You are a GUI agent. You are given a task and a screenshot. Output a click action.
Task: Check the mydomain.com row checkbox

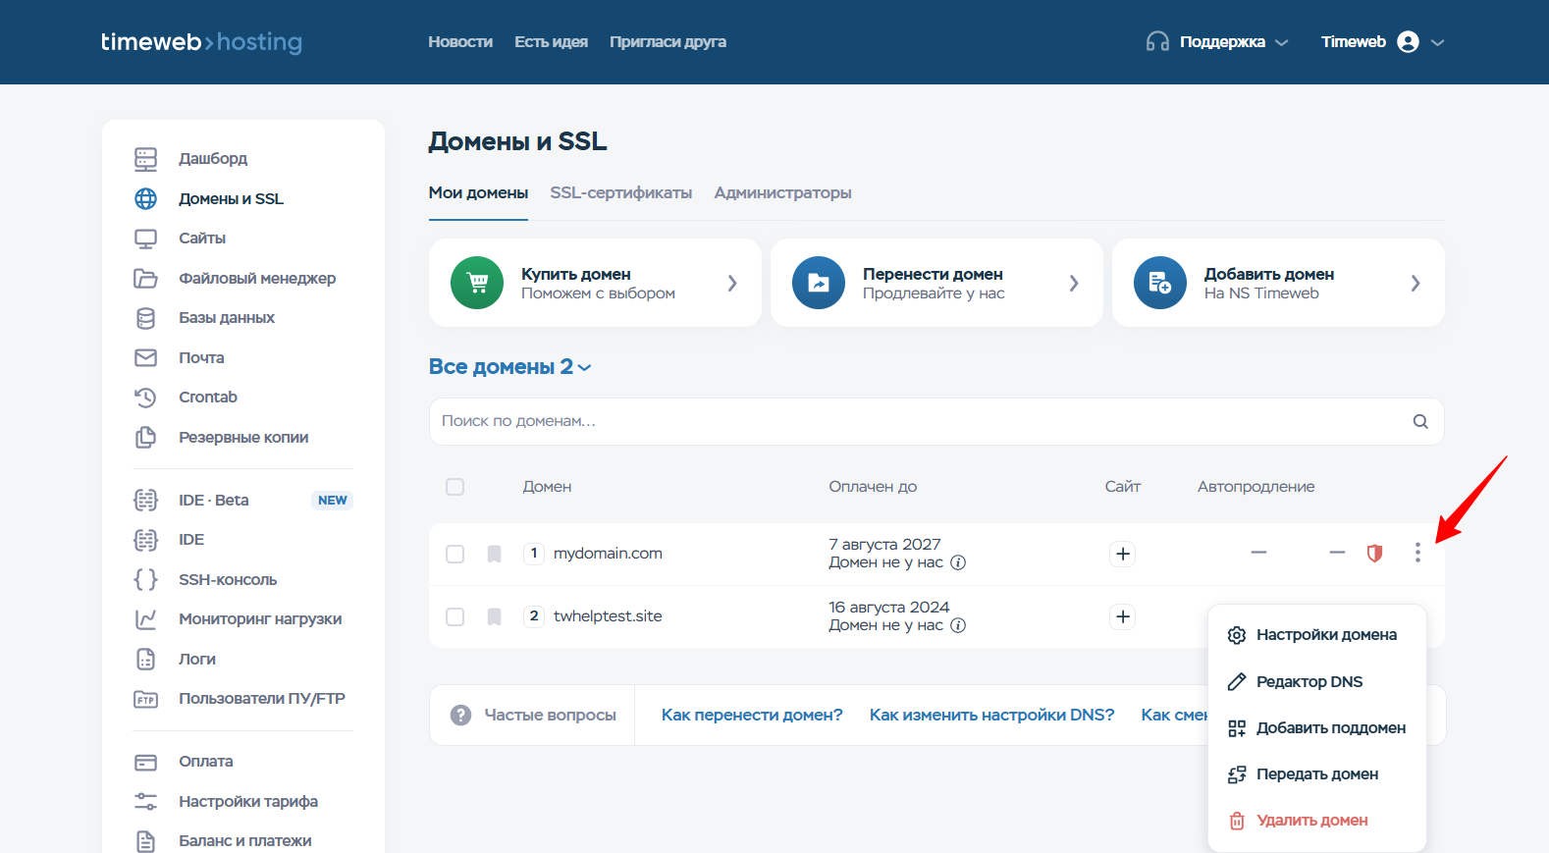point(454,554)
